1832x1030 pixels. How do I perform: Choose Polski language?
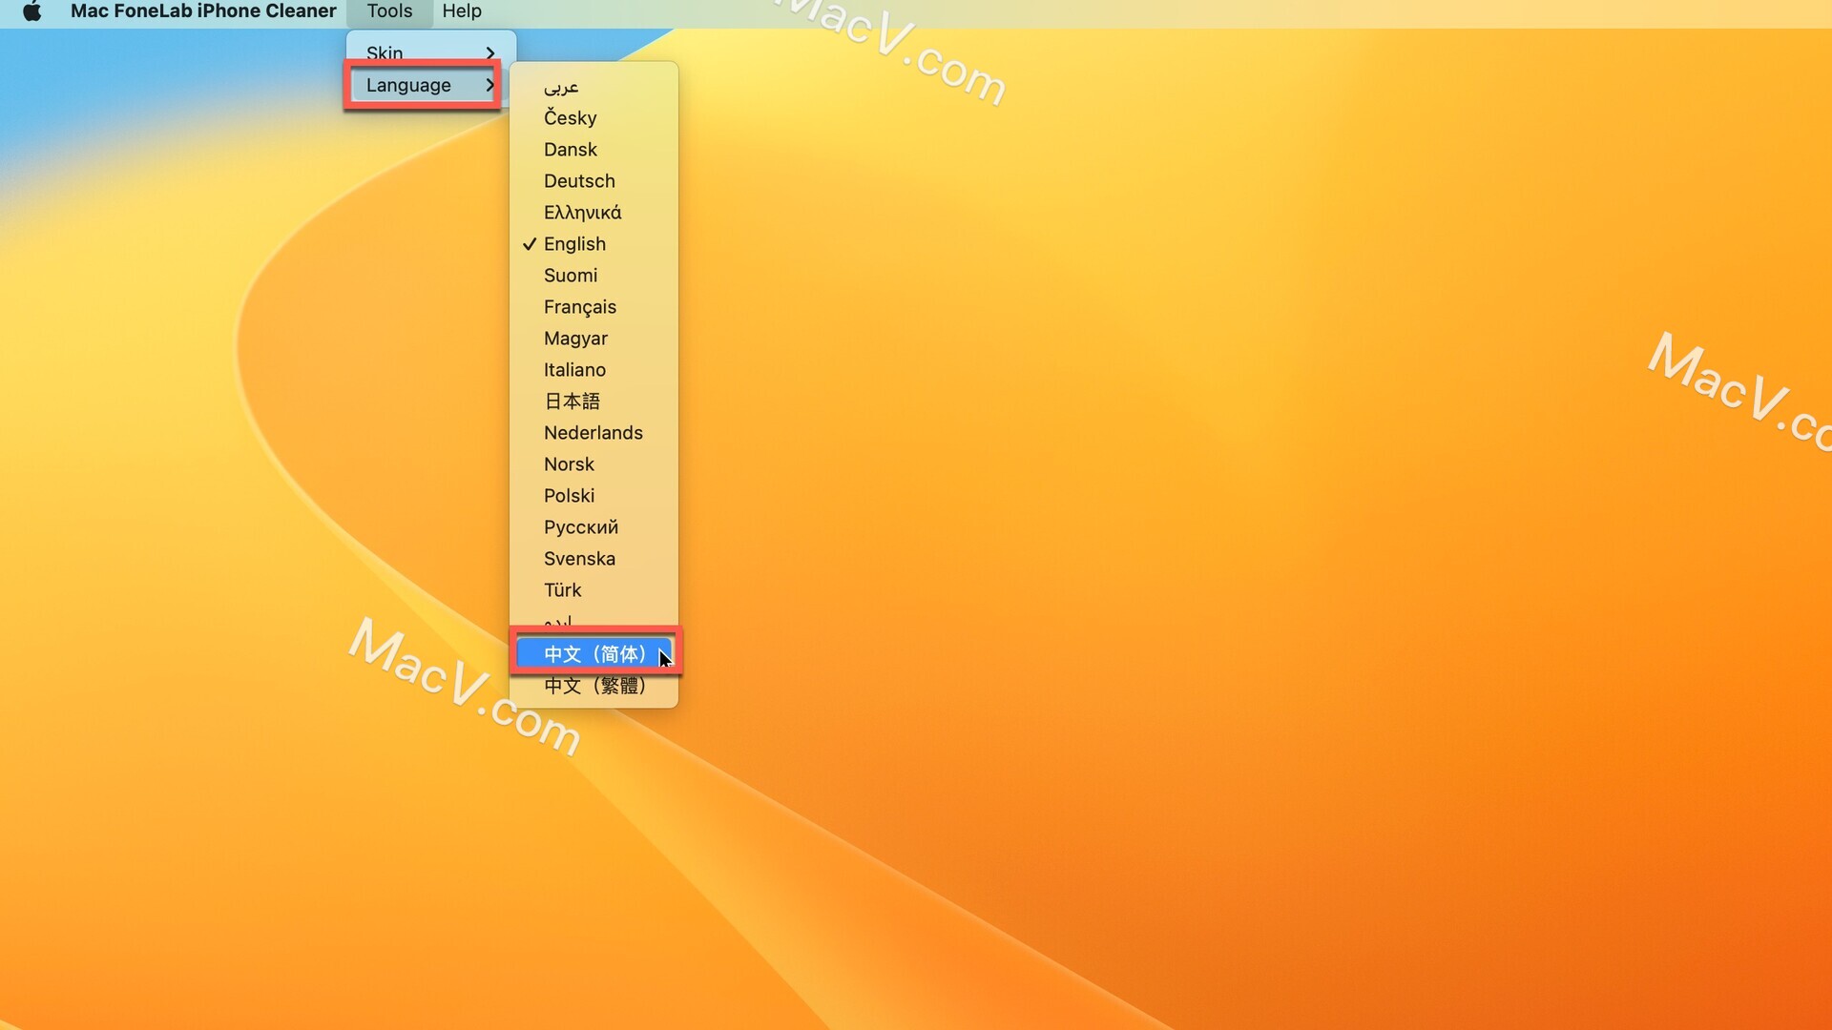point(593,496)
